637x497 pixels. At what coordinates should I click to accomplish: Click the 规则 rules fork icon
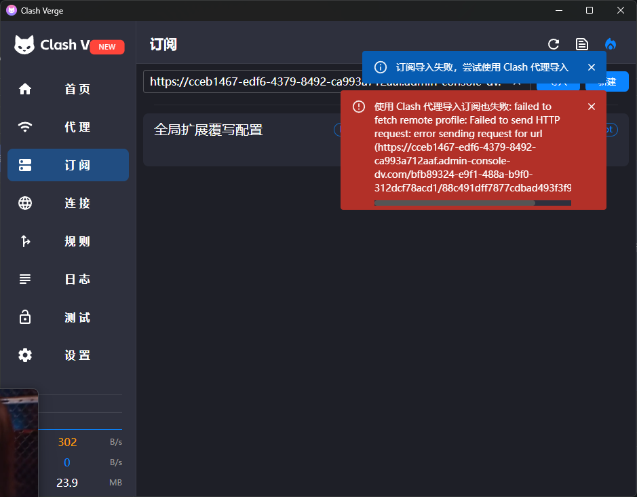25,241
